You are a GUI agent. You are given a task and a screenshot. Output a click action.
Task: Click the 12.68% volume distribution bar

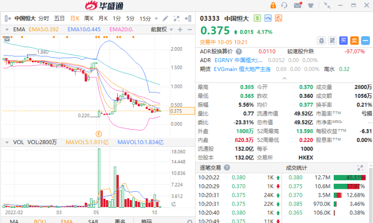(338, 195)
